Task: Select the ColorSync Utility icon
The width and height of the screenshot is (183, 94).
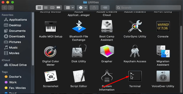Action: [135, 26]
